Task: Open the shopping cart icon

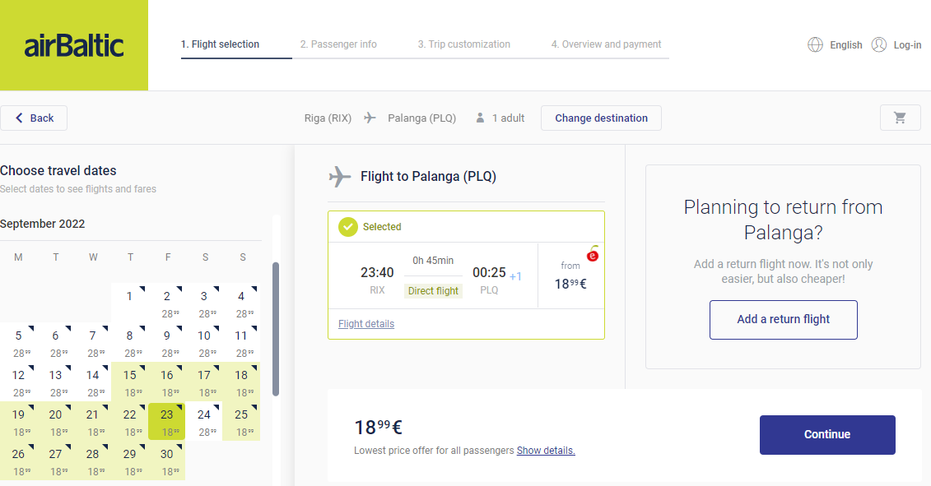Action: point(900,118)
